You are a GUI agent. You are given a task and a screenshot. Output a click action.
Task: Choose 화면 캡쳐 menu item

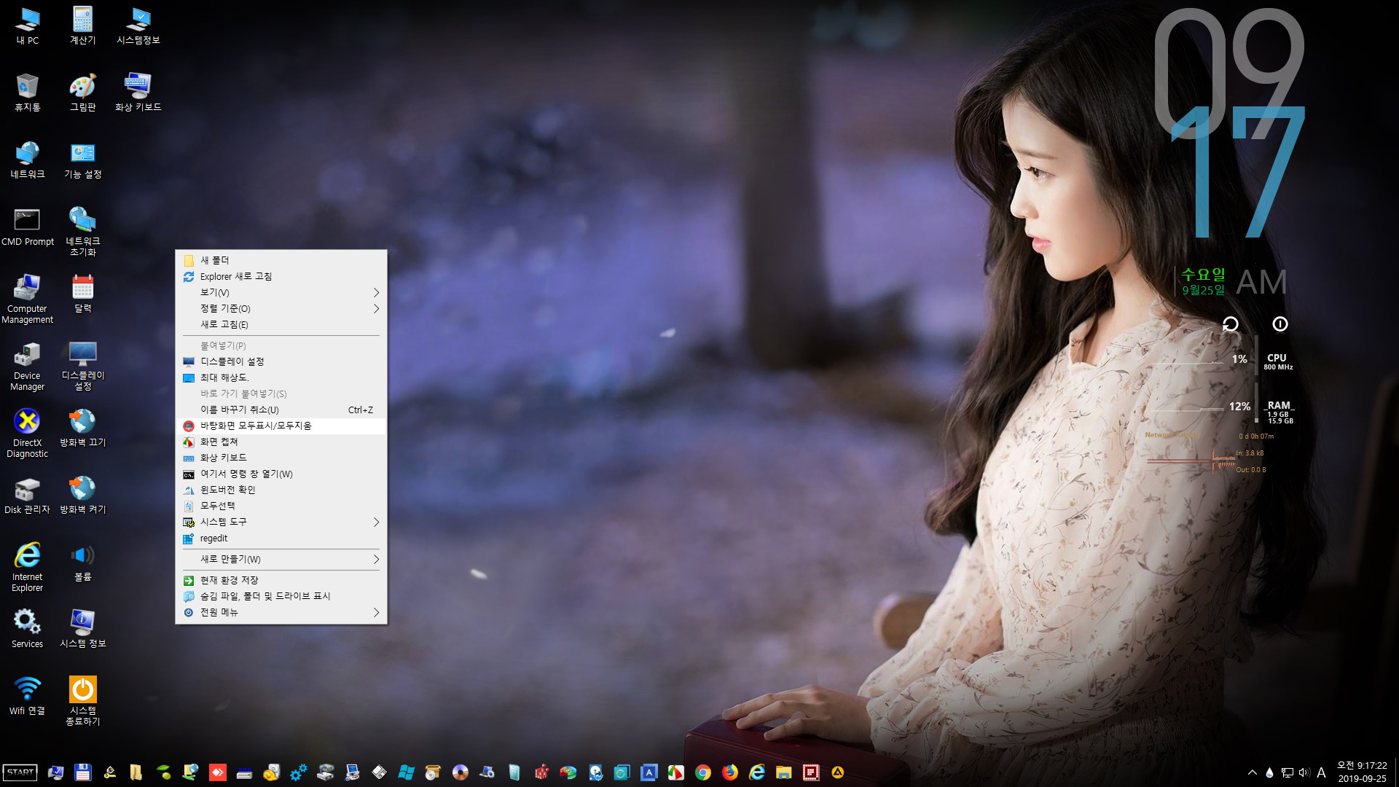coord(281,442)
